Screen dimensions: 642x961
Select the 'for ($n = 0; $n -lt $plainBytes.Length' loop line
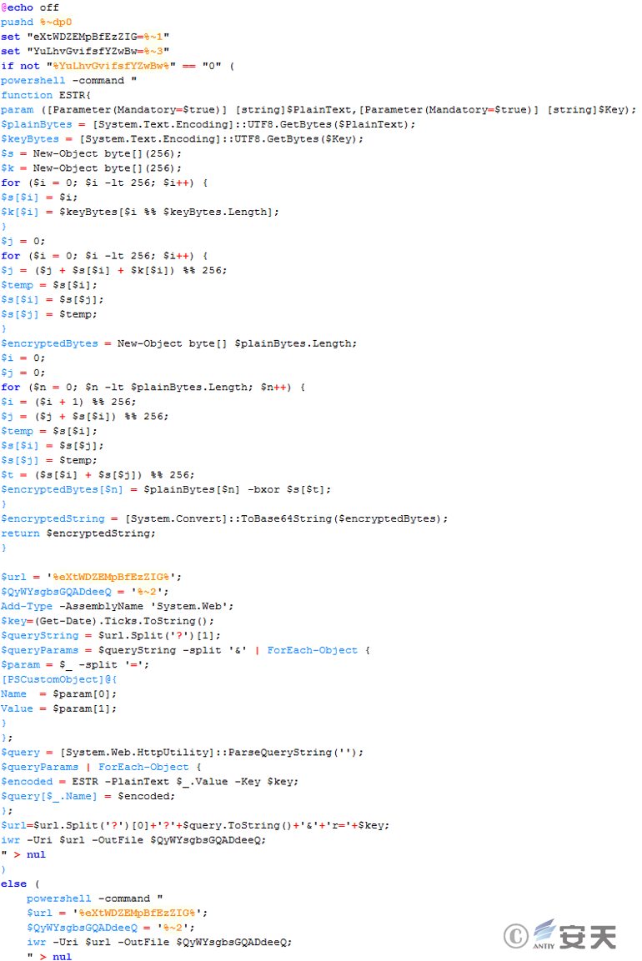pos(153,388)
